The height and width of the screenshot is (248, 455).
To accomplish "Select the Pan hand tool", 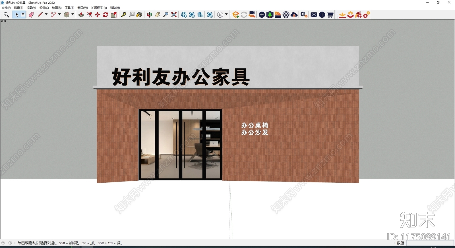I will point(158,15).
